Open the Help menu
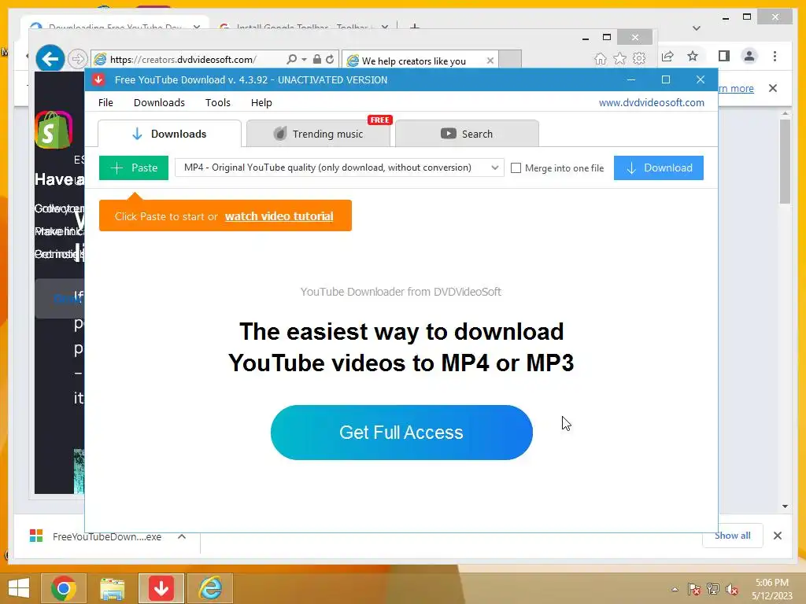This screenshot has height=604, width=806. (x=261, y=102)
